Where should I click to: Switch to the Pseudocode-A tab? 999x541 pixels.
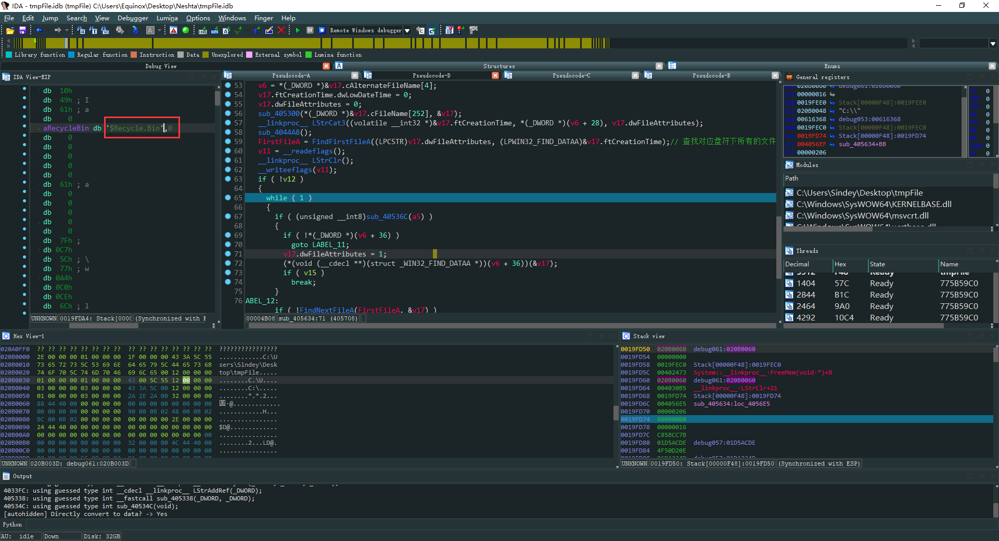click(291, 75)
